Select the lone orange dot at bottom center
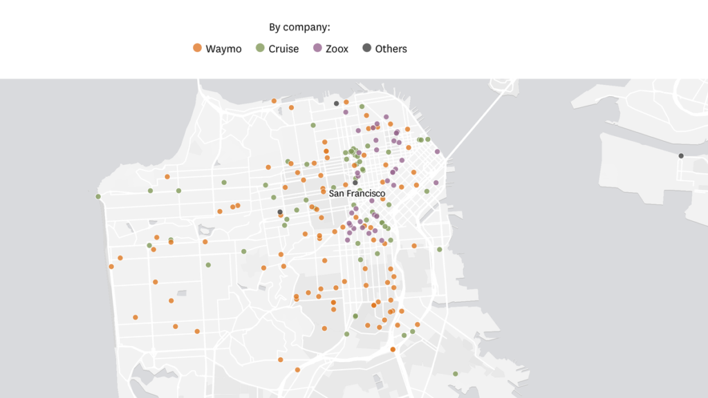This screenshot has width=708, height=398. [x=298, y=370]
